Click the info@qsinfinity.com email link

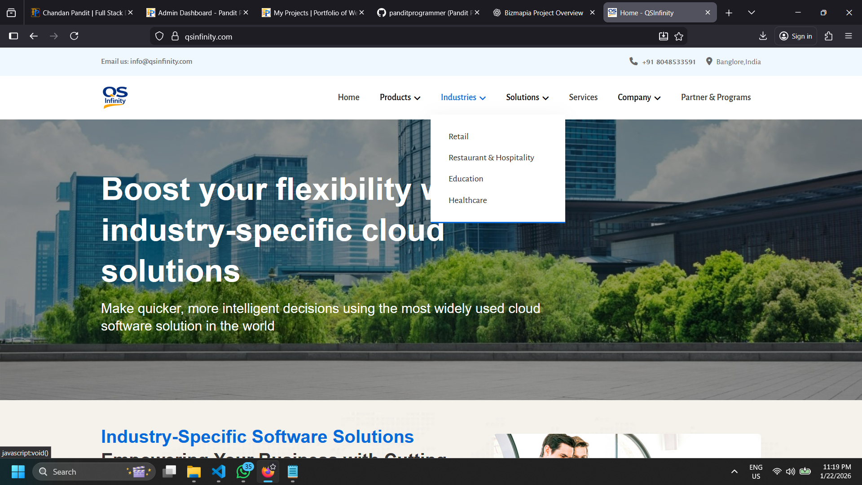161,62
